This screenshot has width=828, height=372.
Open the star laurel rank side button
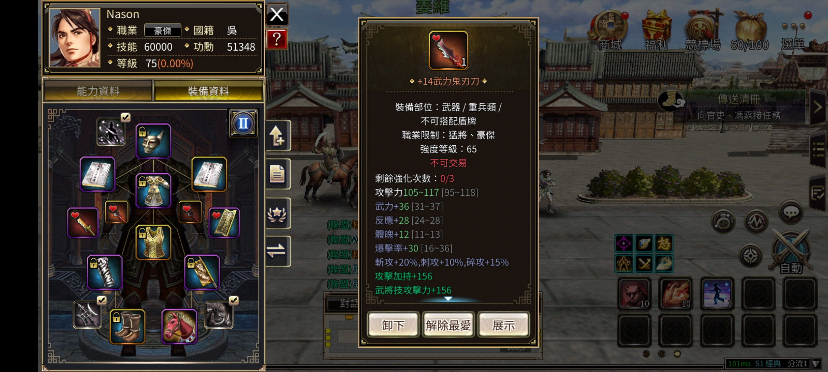(277, 213)
